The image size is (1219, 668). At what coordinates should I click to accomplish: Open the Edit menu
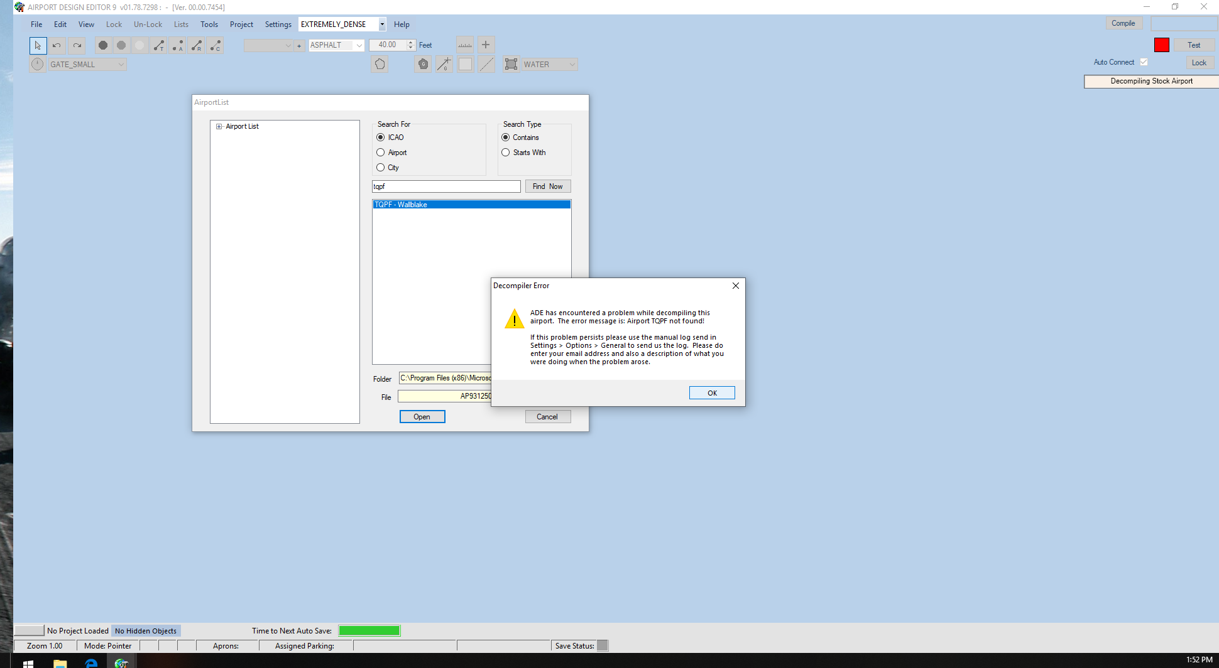[x=60, y=24]
